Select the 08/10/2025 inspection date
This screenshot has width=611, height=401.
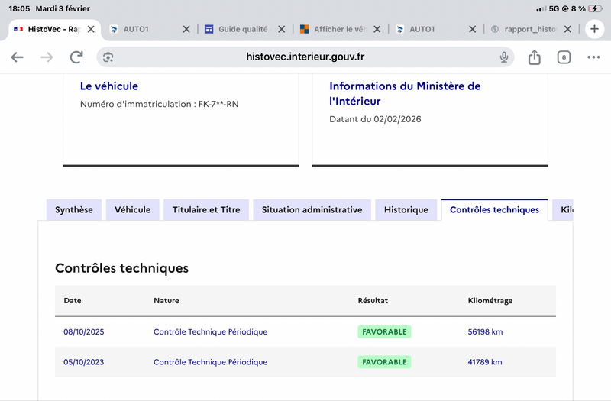pos(83,331)
